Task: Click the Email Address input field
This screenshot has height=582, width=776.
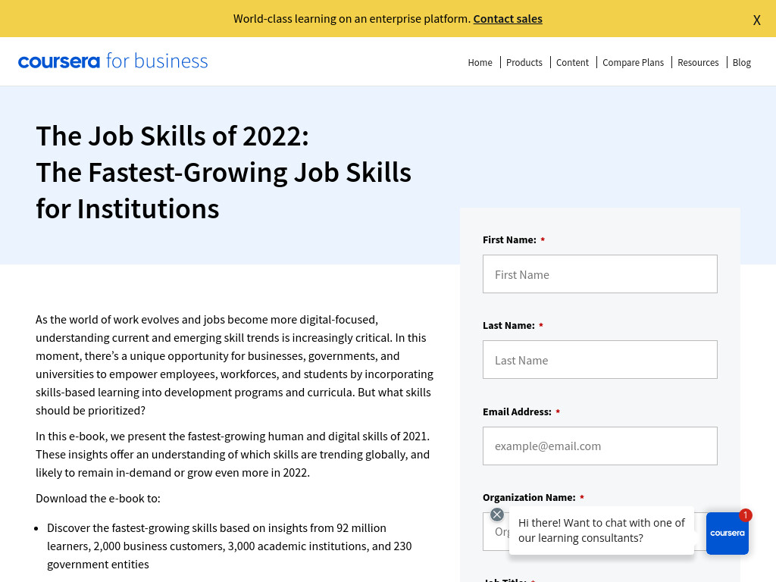Action: pos(600,446)
